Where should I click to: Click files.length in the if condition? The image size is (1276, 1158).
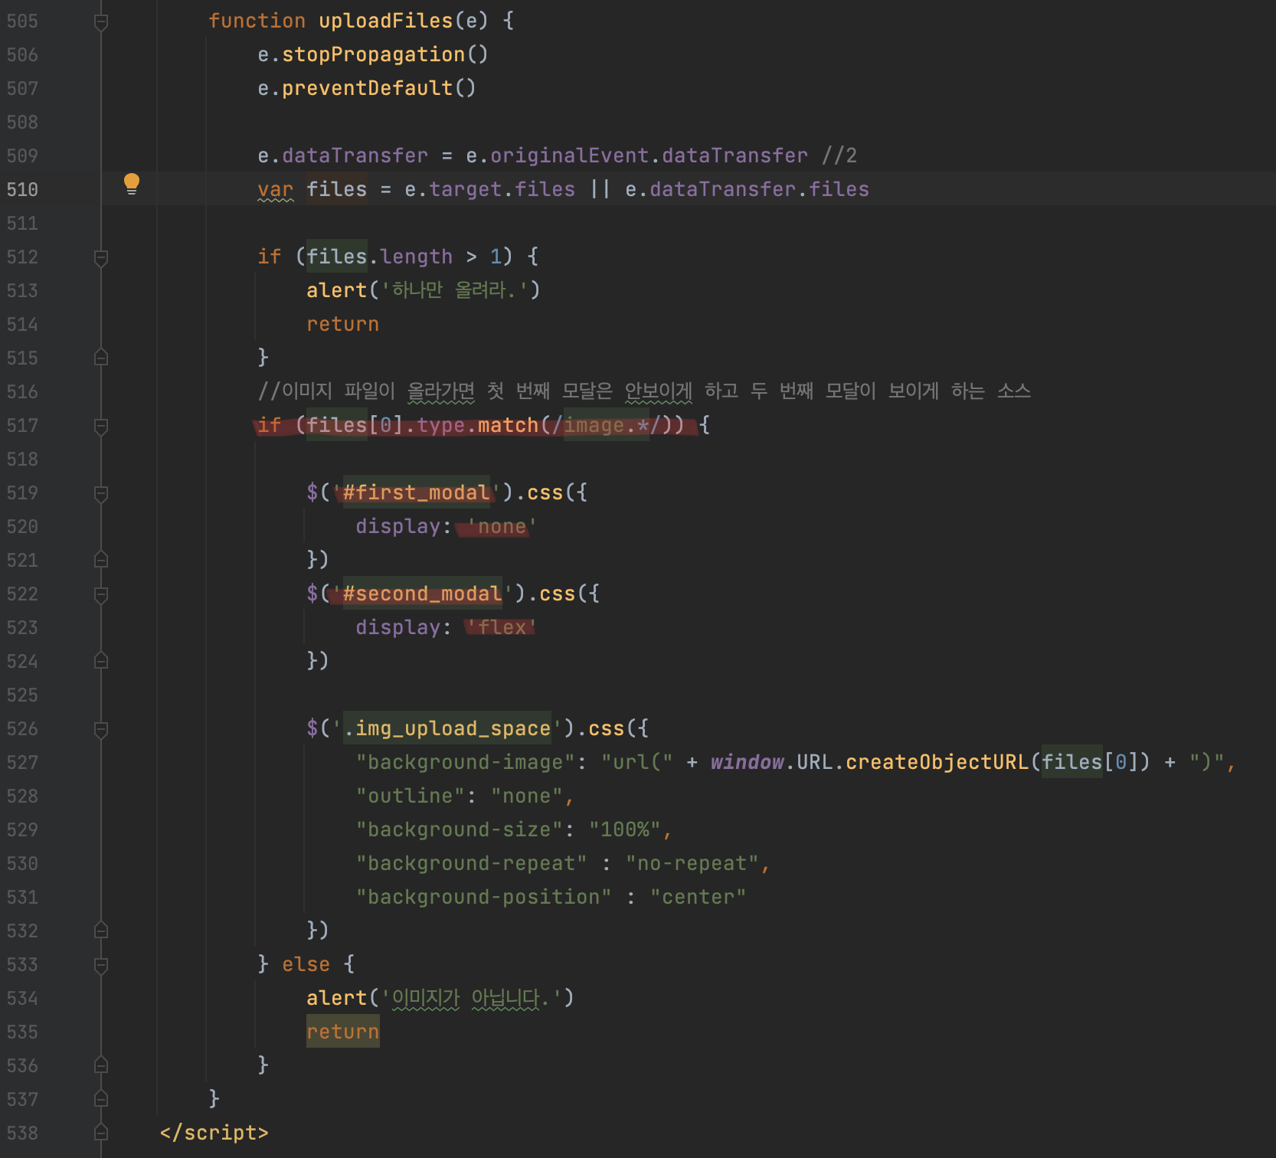tap(380, 257)
